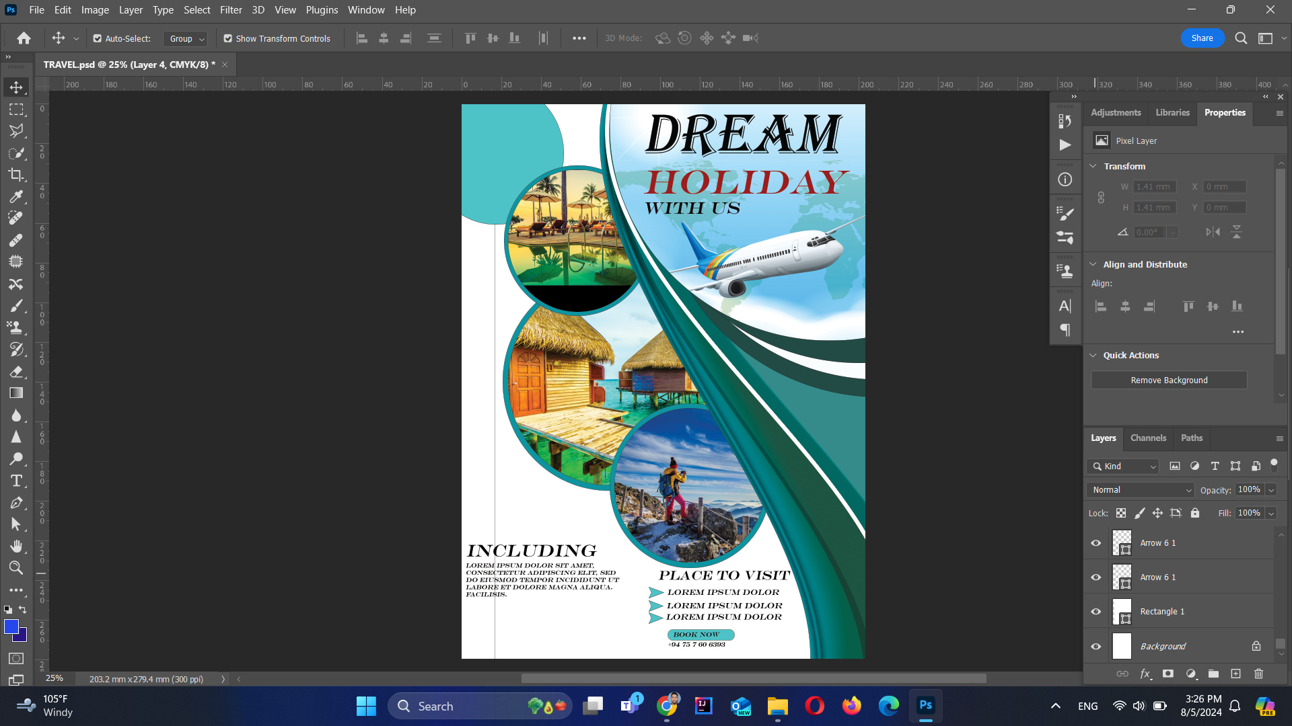Select the History Brush tool

coord(16,350)
